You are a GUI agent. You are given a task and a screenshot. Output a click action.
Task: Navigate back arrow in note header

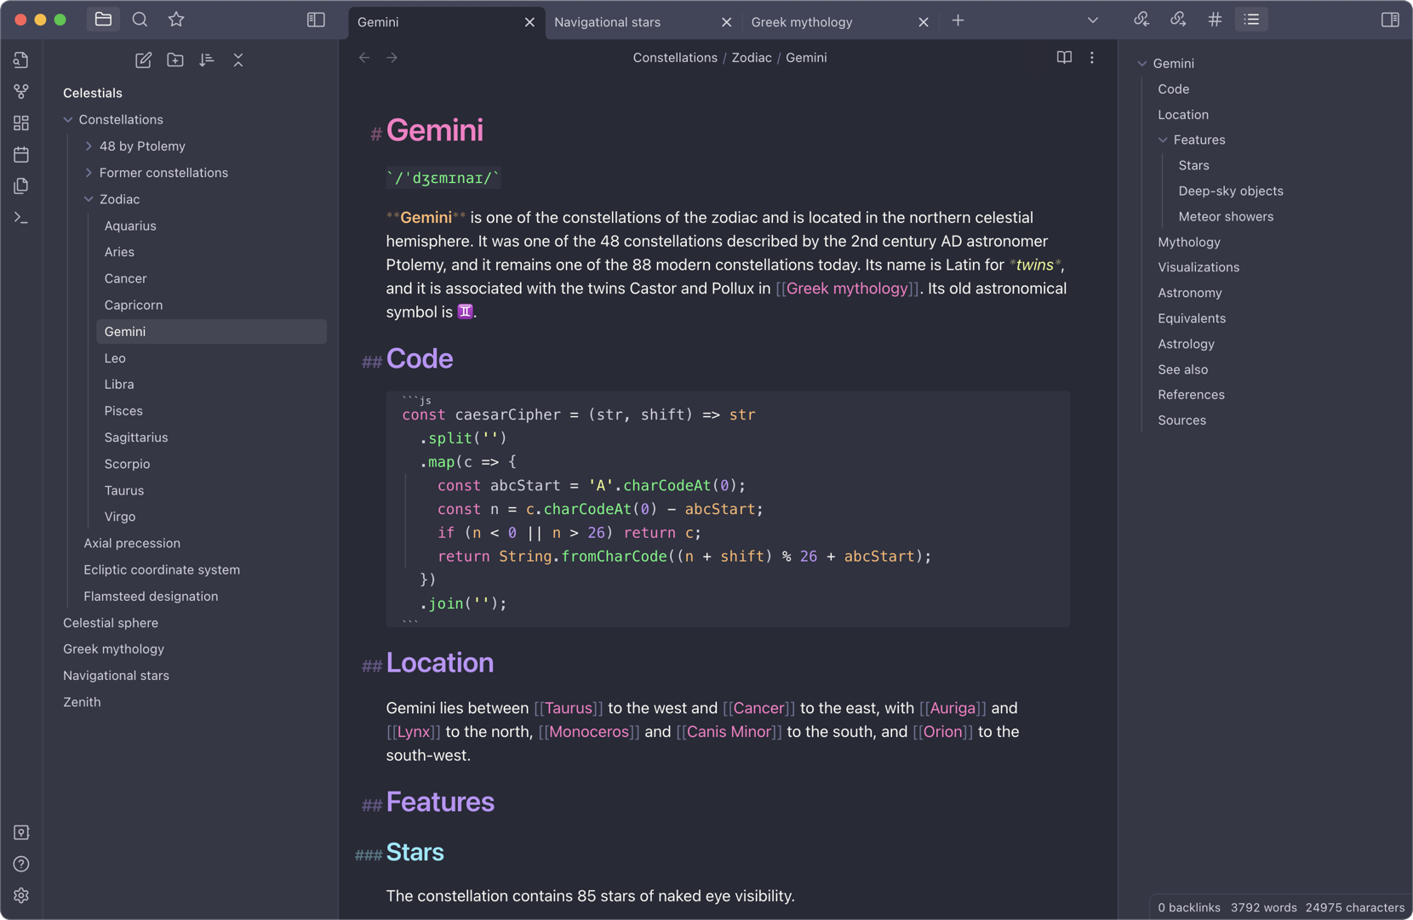pyautogui.click(x=364, y=58)
